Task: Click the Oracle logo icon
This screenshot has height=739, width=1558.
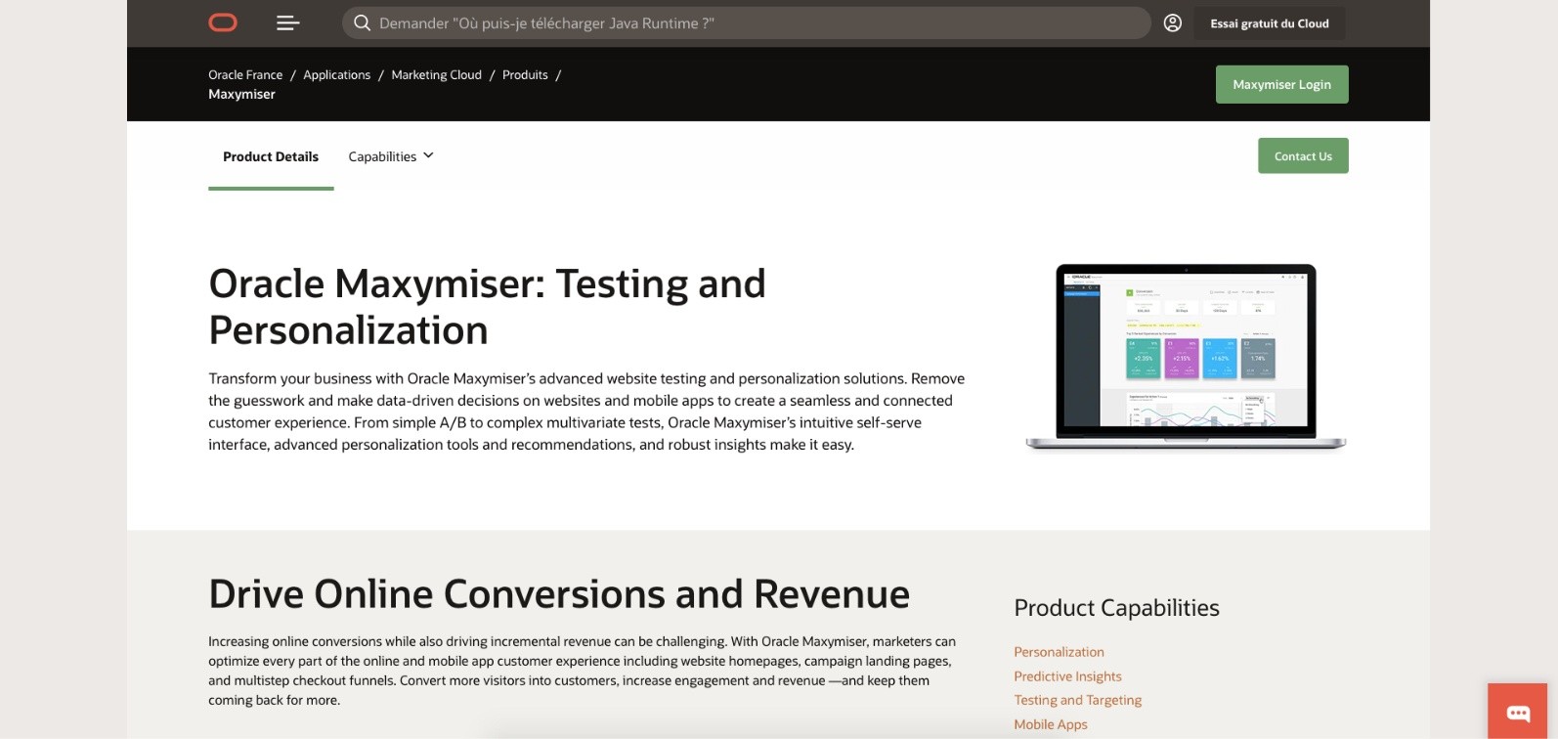Action: tap(223, 22)
